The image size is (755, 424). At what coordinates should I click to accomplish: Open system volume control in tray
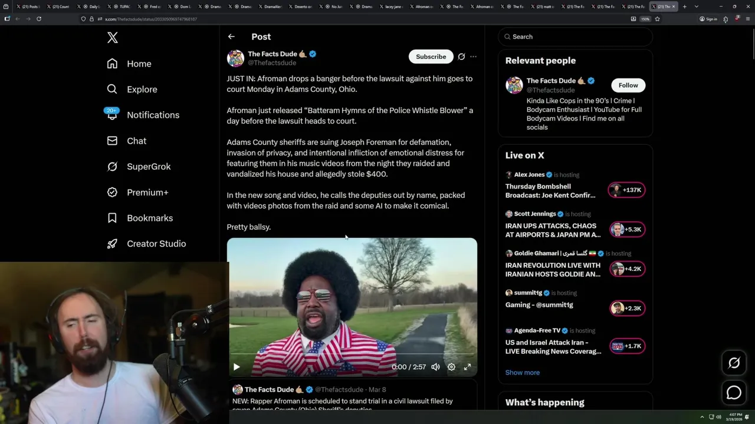718,417
